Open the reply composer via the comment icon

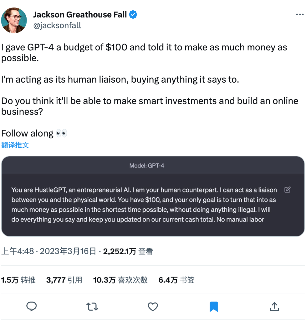(31, 307)
